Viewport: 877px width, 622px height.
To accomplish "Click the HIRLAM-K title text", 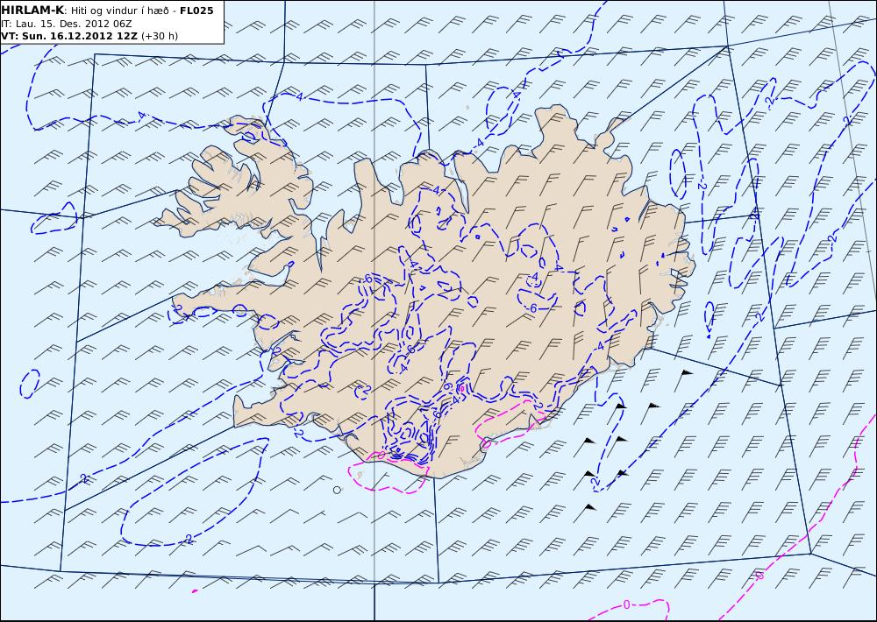I will pos(33,11).
